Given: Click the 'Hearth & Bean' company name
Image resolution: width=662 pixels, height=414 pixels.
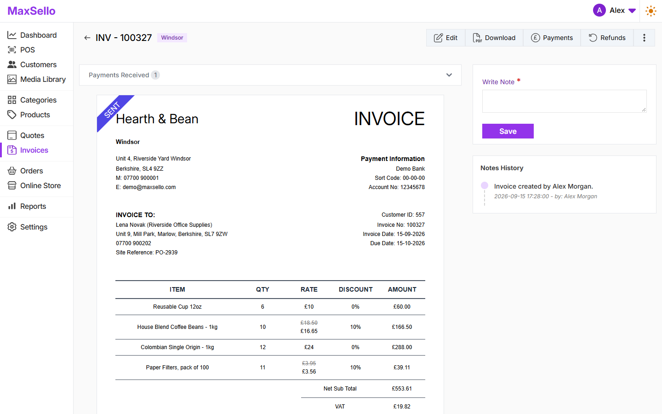Looking at the screenshot, I should 157,119.
